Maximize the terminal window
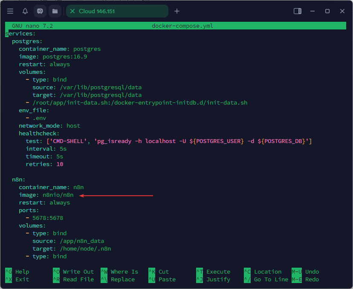Viewport: 353px width, 289px height. 327,11
